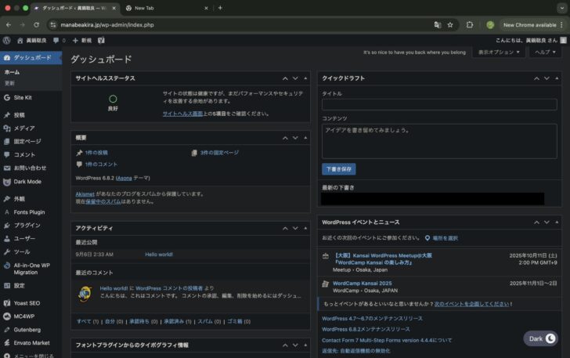Expand the 表示オプション dropdown
This screenshot has height=358, width=570.
tap(500, 52)
